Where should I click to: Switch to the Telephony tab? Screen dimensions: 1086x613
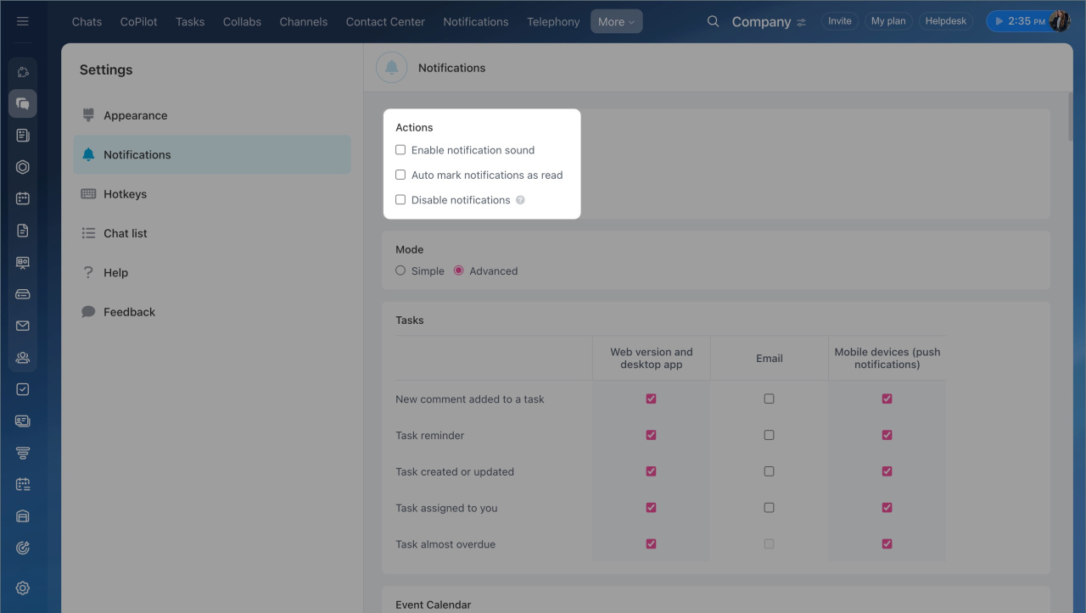(553, 22)
